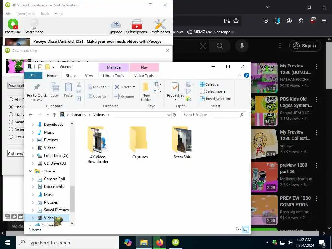332x249 pixels.
Task: Open Firefox from the taskbar
Action: click(160, 243)
